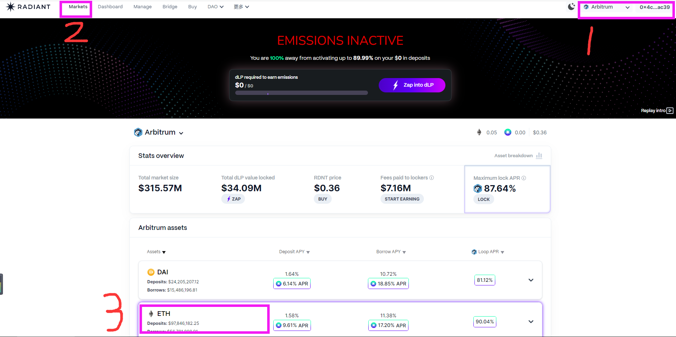
Task: Click the ETH diamond icon in asset row
Action: pos(151,314)
